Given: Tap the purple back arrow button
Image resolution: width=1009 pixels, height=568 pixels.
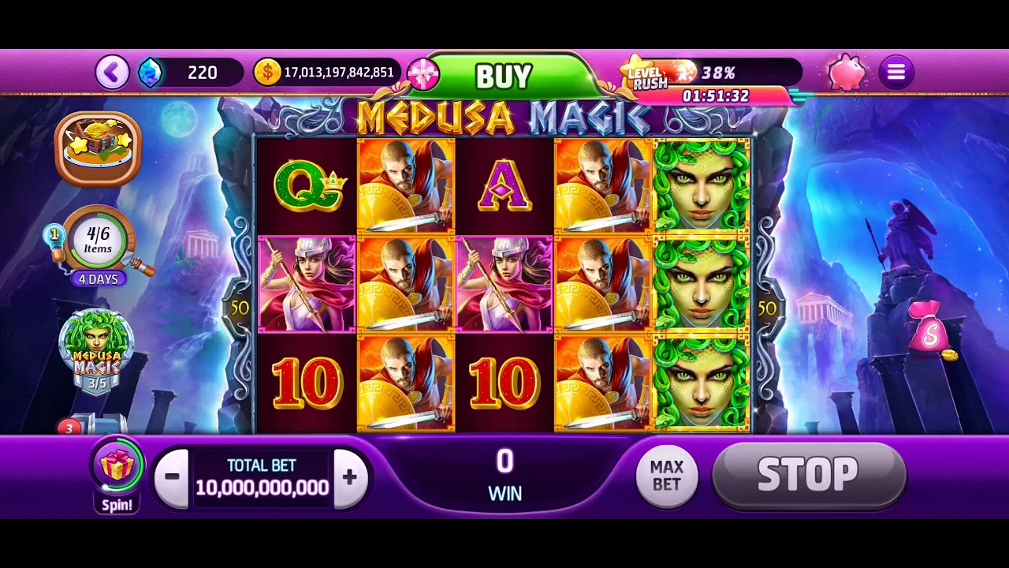Looking at the screenshot, I should tap(112, 73).
